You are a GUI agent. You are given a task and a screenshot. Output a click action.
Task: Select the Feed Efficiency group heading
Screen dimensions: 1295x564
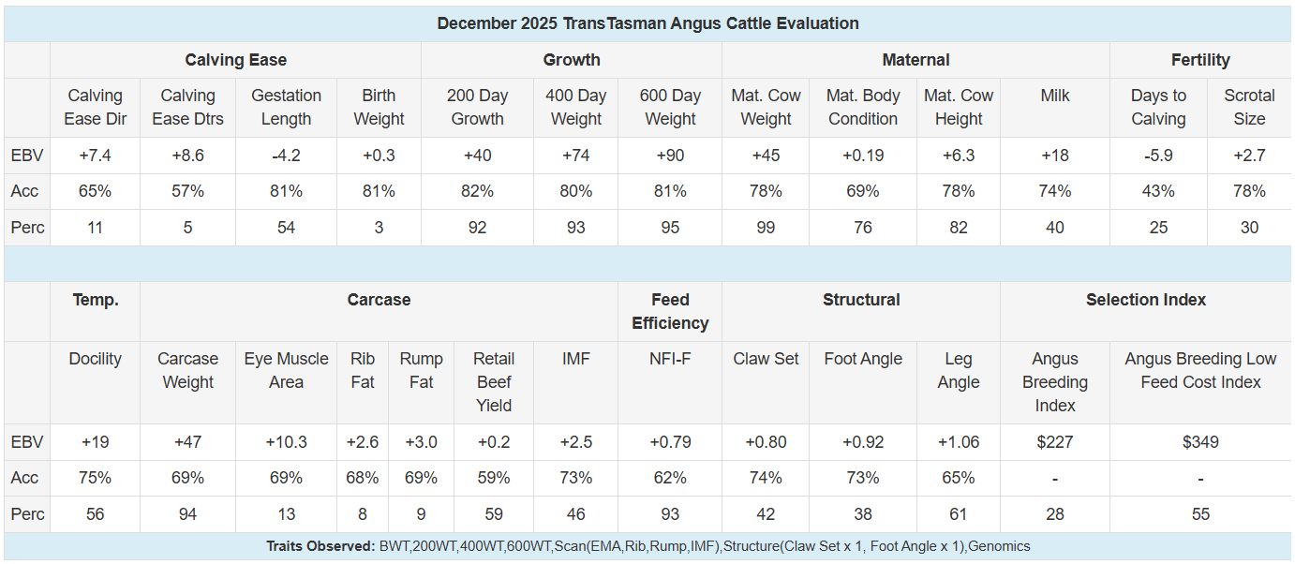coord(670,311)
